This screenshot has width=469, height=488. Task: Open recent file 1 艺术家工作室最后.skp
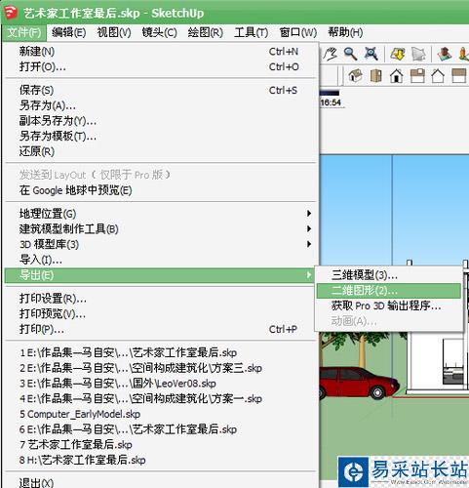click(160, 352)
